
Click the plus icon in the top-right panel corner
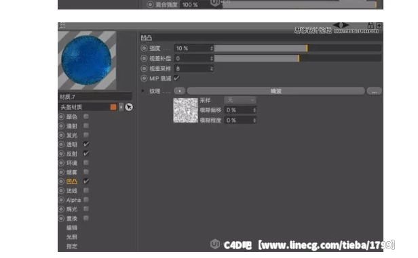(x=379, y=26)
